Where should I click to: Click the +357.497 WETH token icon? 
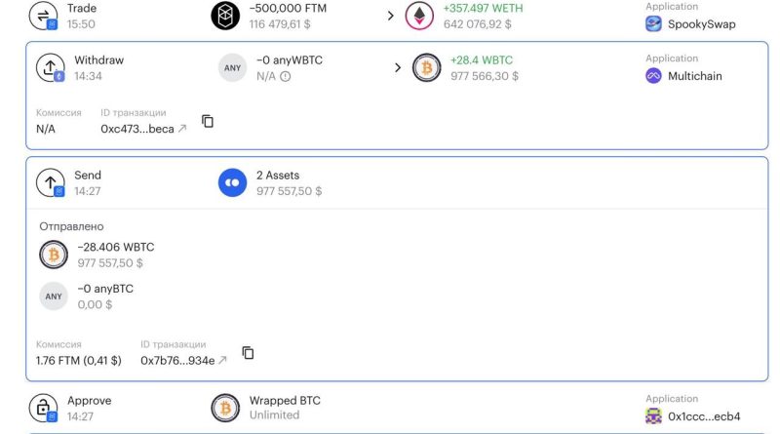[419, 16]
